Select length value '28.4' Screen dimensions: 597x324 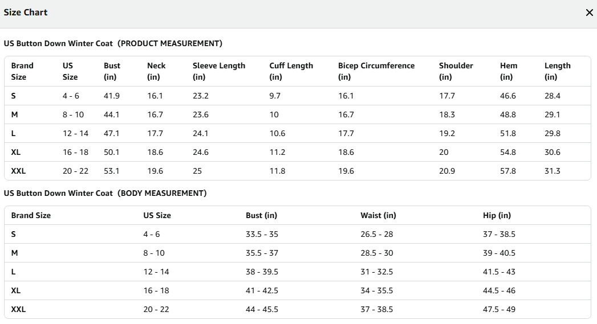tap(553, 96)
